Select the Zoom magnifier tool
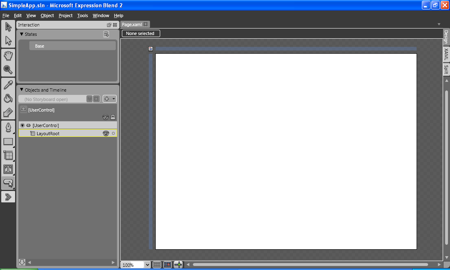 8,69
